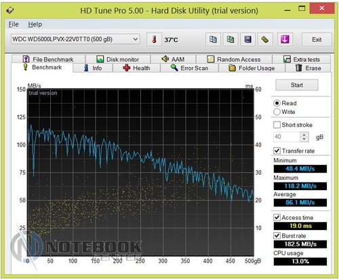Open the options wrench toolbar icon
Screen dimensions: 339x279
click(x=265, y=39)
